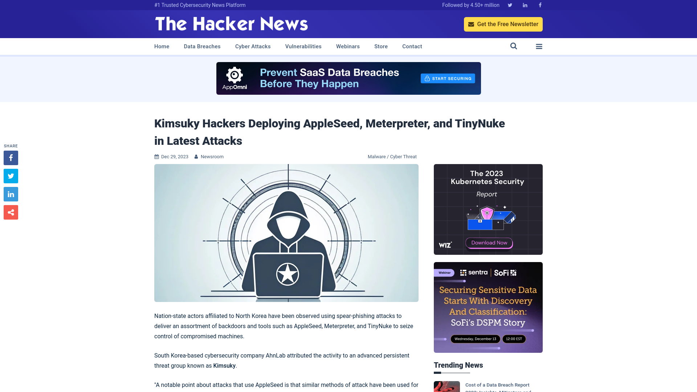Click the Twitter share icon
The image size is (697, 392).
11,176
